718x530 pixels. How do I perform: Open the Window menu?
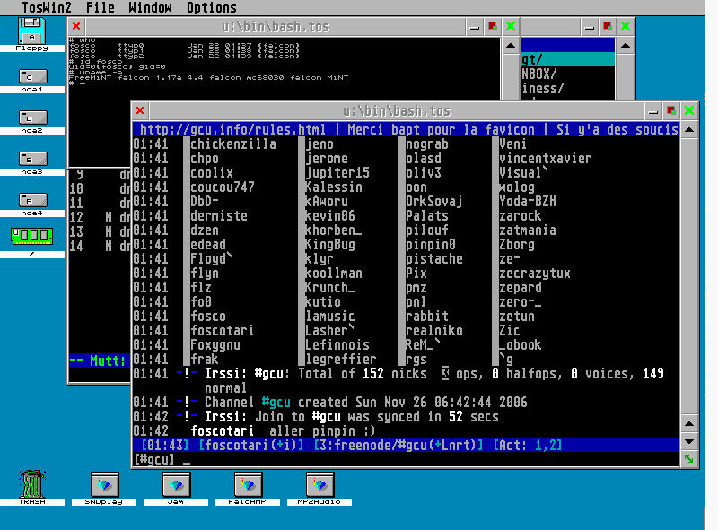(150, 8)
